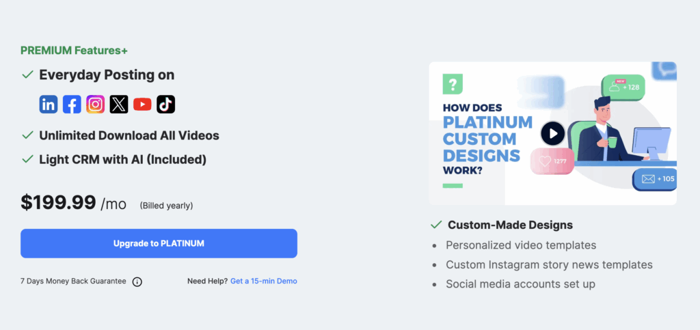Play the Platinum Custom Designs video

point(552,133)
